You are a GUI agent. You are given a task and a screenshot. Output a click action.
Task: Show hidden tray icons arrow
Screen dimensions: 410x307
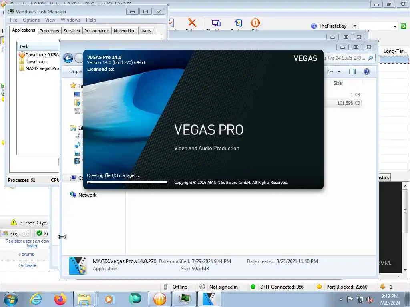coord(340,300)
